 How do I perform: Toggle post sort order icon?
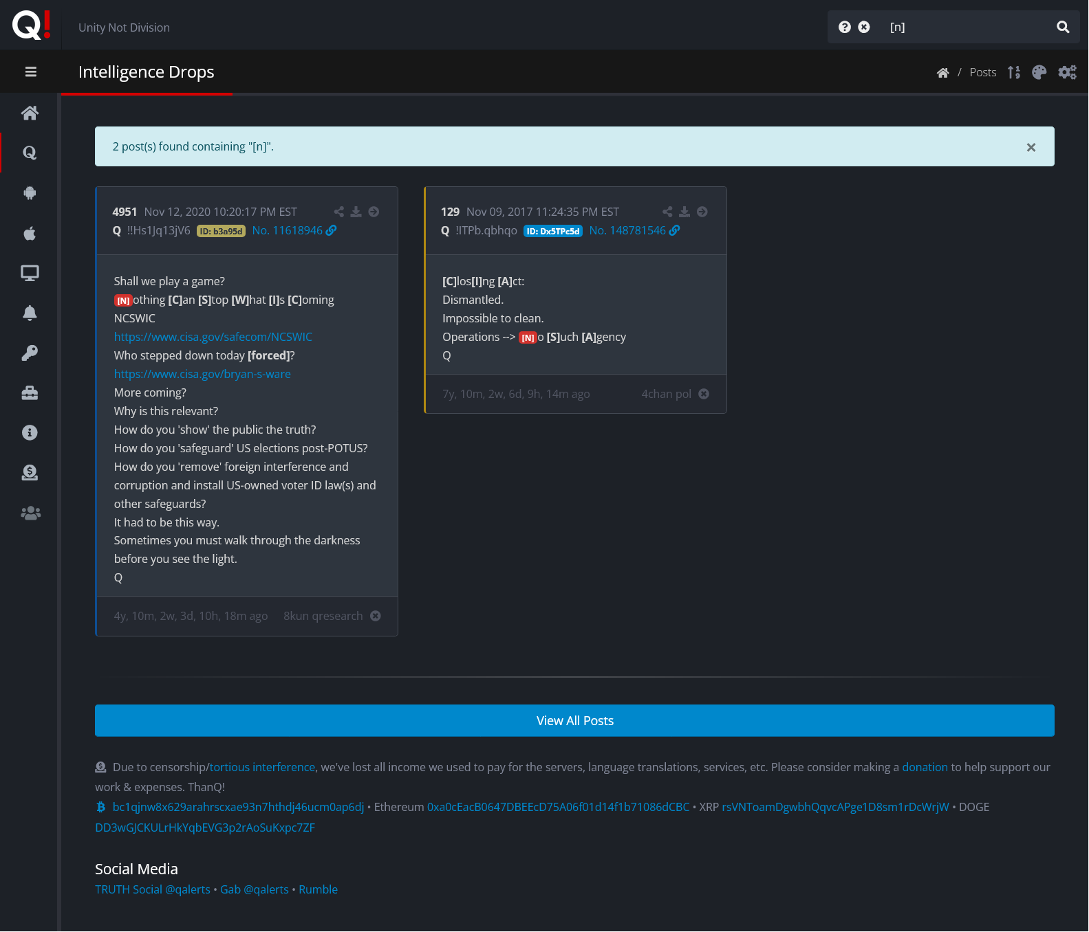pyautogui.click(x=1013, y=72)
